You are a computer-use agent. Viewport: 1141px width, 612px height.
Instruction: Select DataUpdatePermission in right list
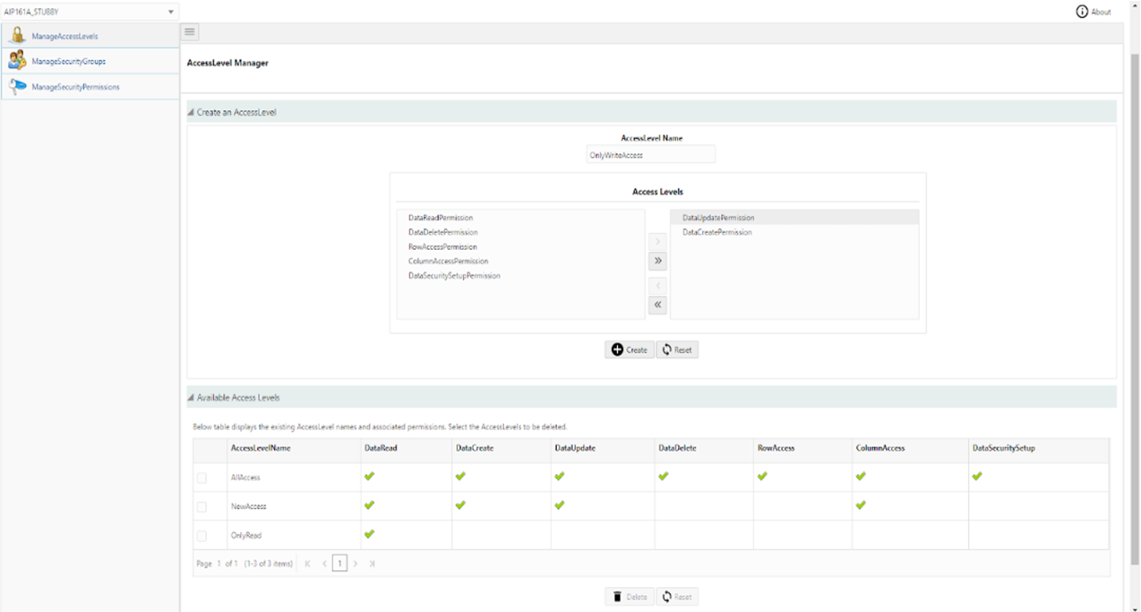(794, 218)
